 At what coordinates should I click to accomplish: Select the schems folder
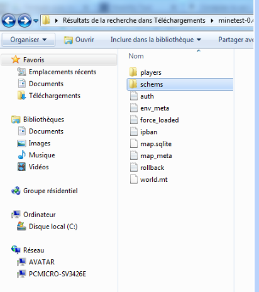tap(180, 84)
